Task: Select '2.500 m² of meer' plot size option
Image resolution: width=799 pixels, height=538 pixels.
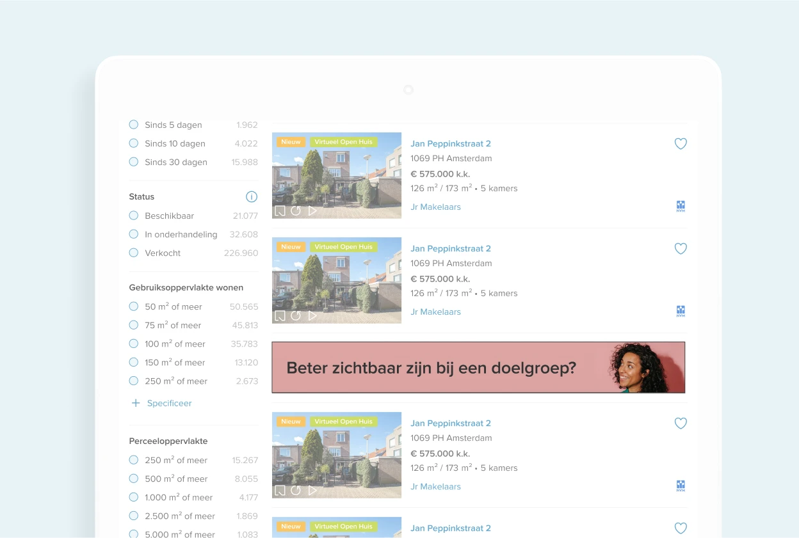Action: click(134, 516)
